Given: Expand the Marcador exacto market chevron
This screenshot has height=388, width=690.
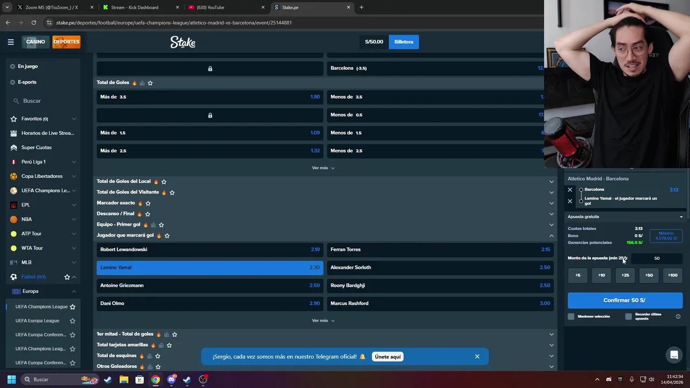Looking at the screenshot, I should 551,203.
